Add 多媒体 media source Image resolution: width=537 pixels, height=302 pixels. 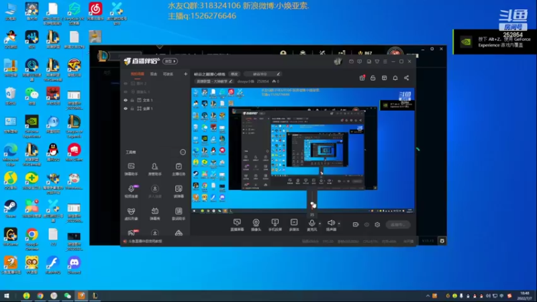tap(294, 225)
